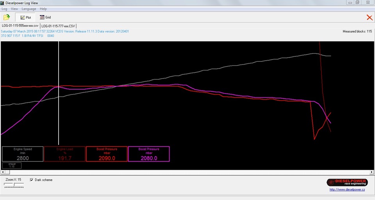Click the Measured blocks: 115 text
Image resolution: width=375 pixels, height=200 pixels.
(357, 31)
